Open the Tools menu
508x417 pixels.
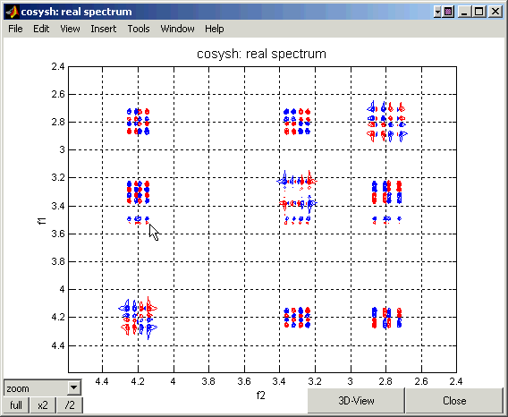(x=139, y=29)
